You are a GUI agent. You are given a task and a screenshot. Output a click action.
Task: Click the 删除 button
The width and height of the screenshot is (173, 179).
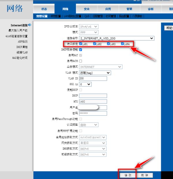pyautogui.click(x=144, y=175)
